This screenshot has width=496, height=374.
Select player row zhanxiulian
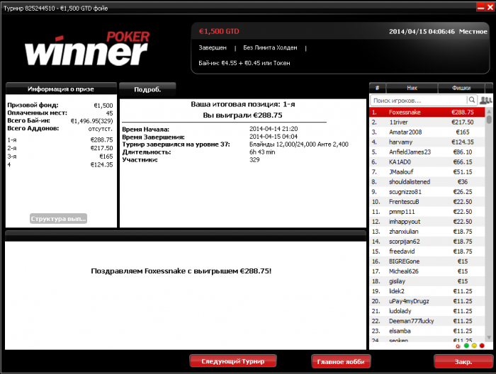tap(427, 232)
